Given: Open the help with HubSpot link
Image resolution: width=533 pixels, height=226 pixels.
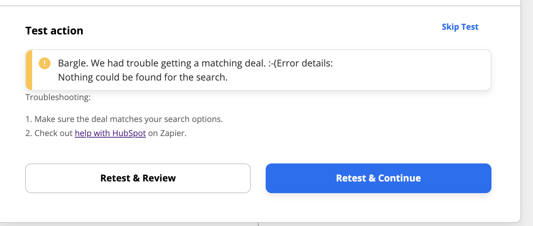Looking at the screenshot, I should coord(110,133).
